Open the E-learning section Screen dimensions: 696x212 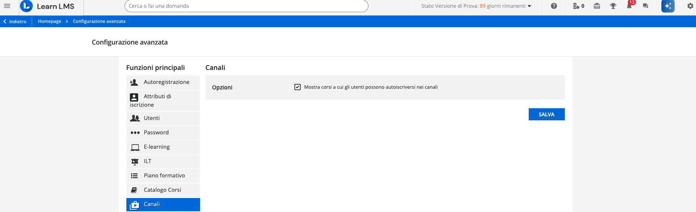pyautogui.click(x=163, y=147)
